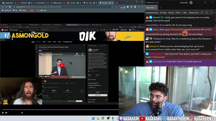Add split with plus at header's right edge
216x121 pixels.
tap(215, 13)
